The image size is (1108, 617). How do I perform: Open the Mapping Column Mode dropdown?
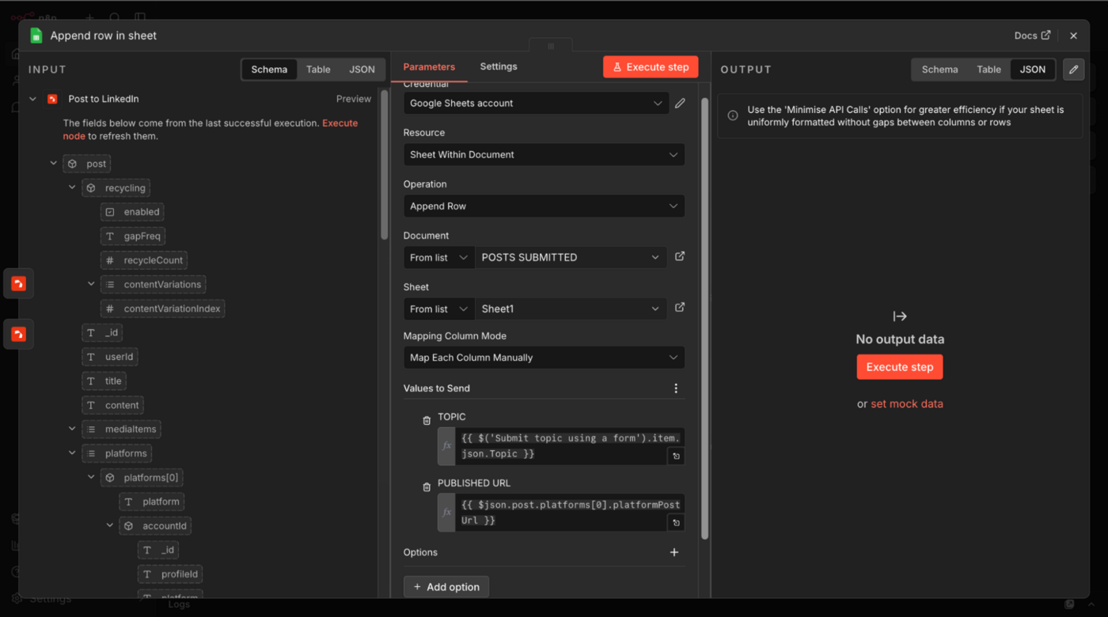tap(544, 358)
